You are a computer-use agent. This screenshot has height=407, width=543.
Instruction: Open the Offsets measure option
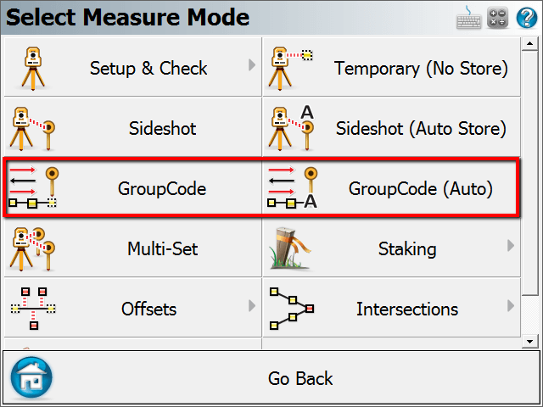[133, 308]
